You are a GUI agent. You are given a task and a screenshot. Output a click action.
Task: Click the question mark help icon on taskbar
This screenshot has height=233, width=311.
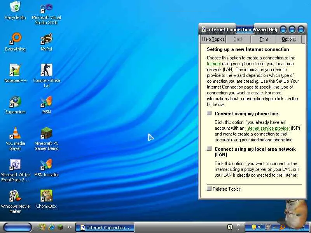coord(230,227)
